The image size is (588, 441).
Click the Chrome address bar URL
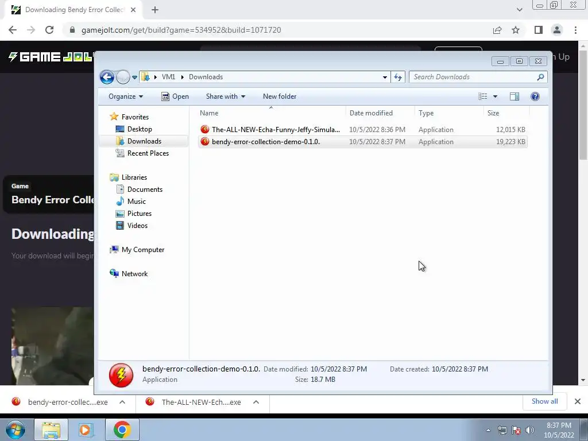pos(181,30)
